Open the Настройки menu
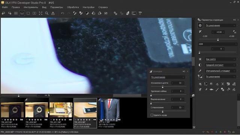Viewport: 240px width, 135px height. [x=88, y=7]
